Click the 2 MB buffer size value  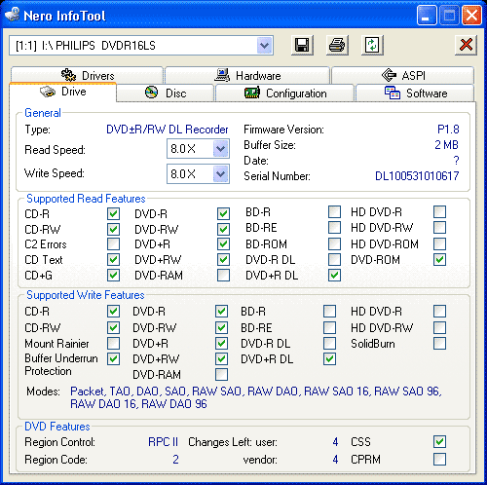446,145
